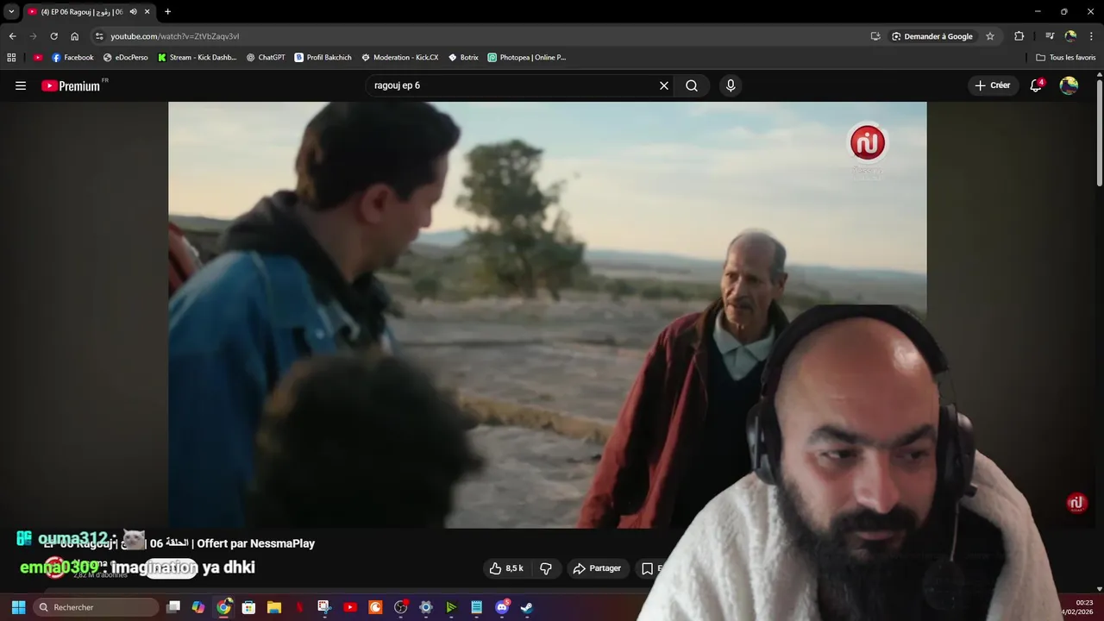This screenshot has width=1104, height=621.
Task: Open YouTube notifications bell
Action: tap(1036, 85)
